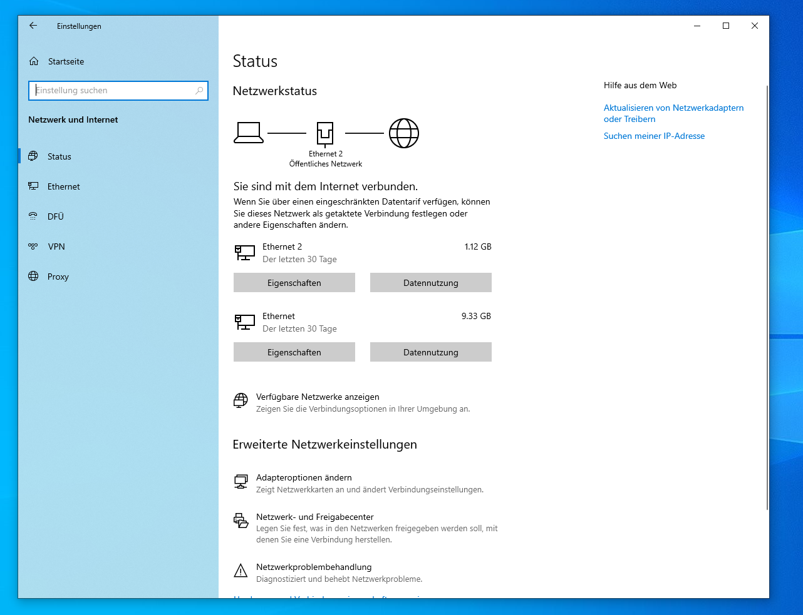803x615 pixels.
Task: Open Datennutzung for Ethernet 9.33 GB
Action: (431, 352)
